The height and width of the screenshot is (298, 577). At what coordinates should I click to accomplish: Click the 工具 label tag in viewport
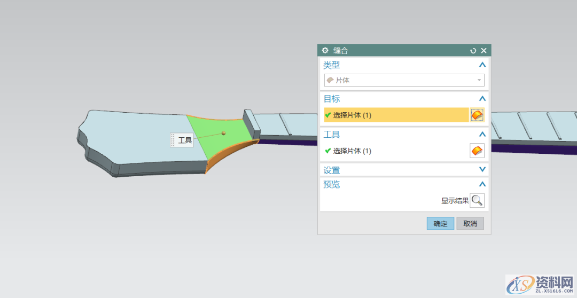(182, 140)
